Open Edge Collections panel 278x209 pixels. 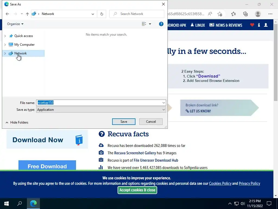tap(245, 14)
